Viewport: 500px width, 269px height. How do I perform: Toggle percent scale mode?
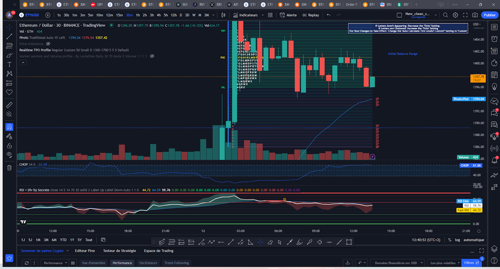tap(449, 240)
